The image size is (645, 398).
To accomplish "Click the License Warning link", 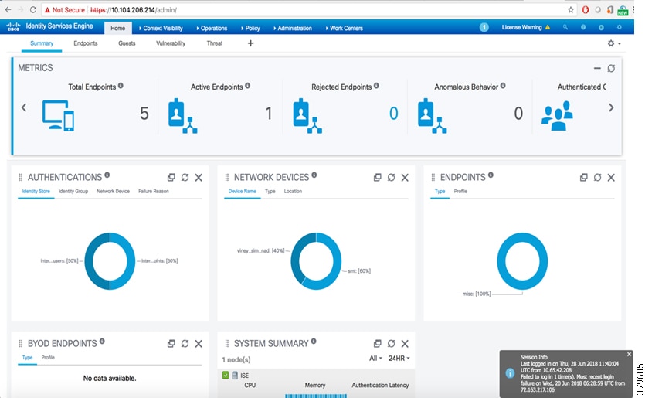I will [x=521, y=27].
